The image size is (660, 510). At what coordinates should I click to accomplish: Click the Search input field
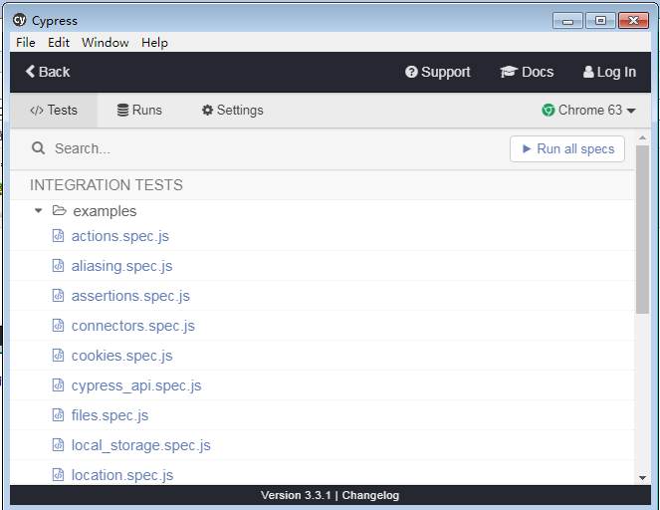[269, 148]
